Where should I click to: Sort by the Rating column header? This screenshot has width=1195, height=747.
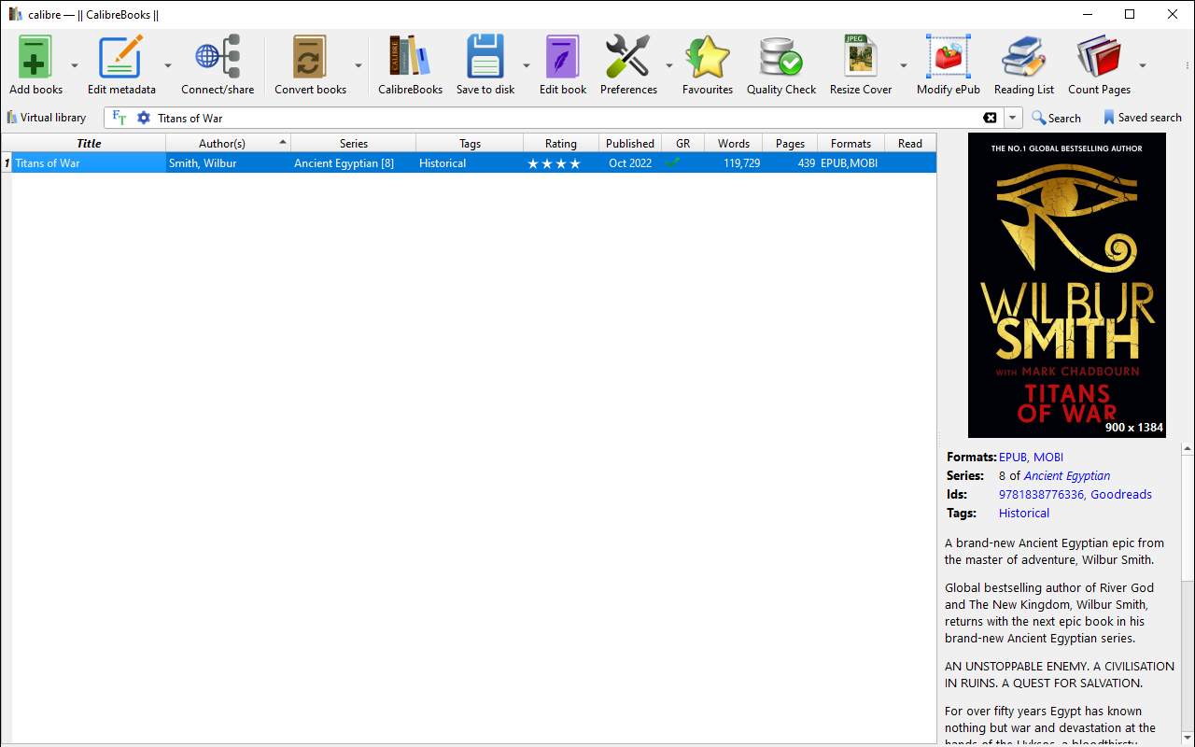[x=560, y=143]
